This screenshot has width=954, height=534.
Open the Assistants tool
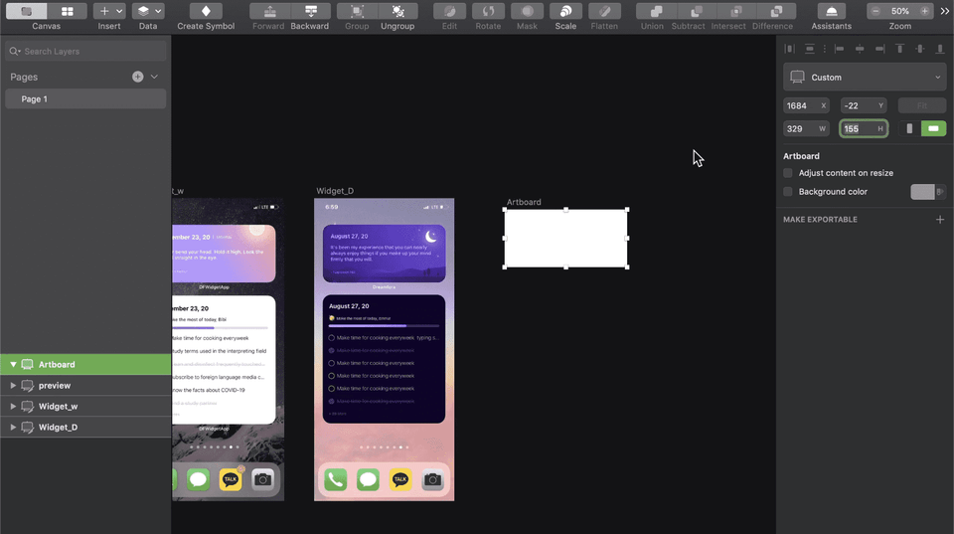[x=831, y=11]
